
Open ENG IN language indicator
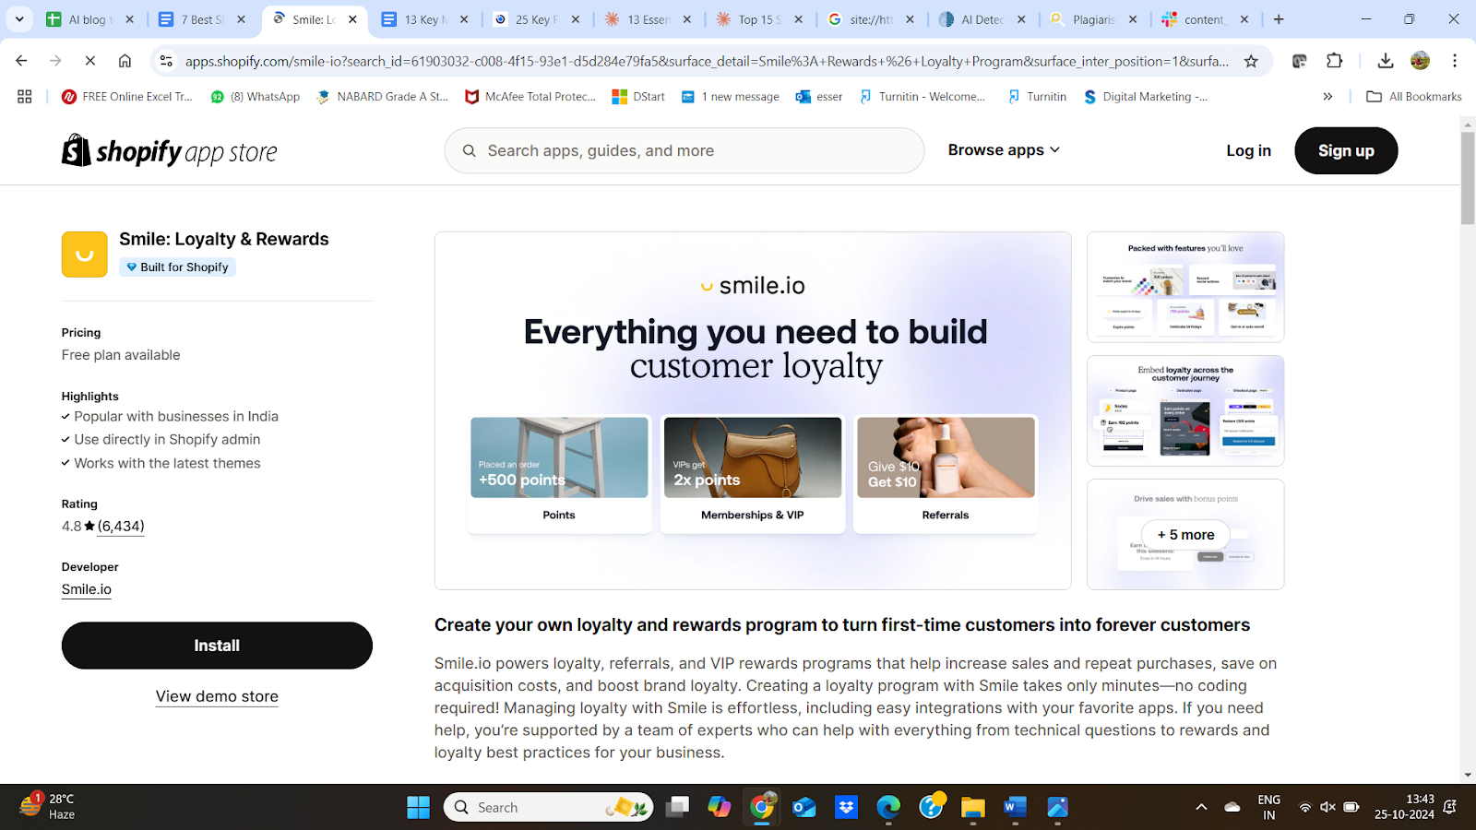[x=1269, y=807]
